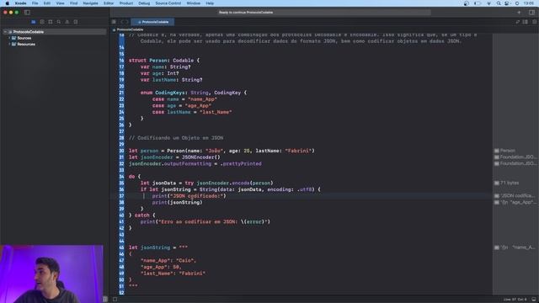Toggle the debug area button
539x303 pixels.
[534, 300]
